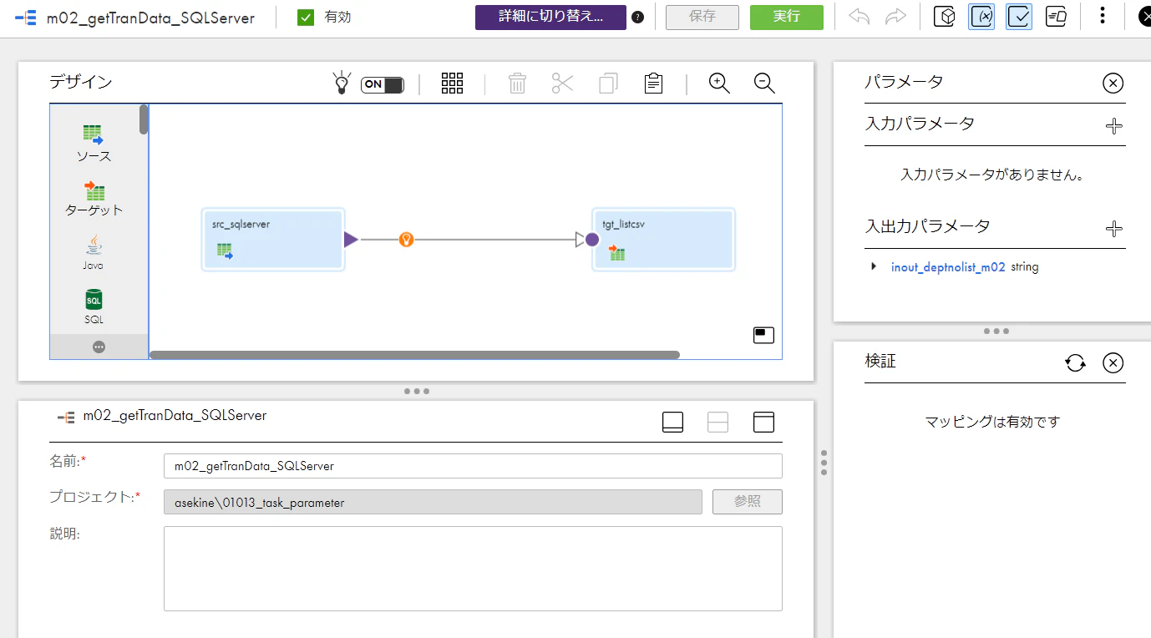
Task: Click the green 実行 run button
Action: click(x=786, y=17)
